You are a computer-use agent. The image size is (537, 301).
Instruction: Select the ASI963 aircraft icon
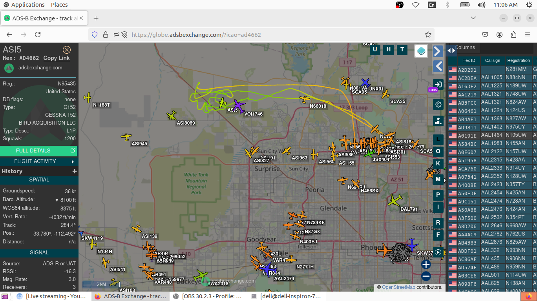click(x=287, y=151)
